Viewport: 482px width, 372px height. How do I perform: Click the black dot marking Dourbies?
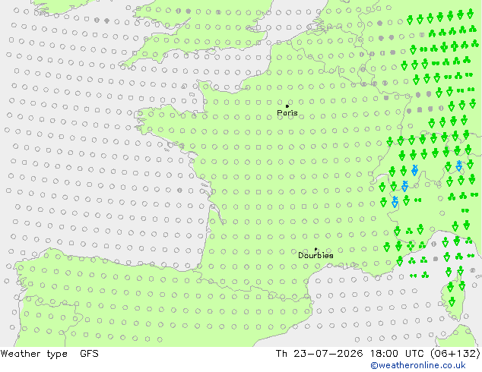[x=316, y=250]
